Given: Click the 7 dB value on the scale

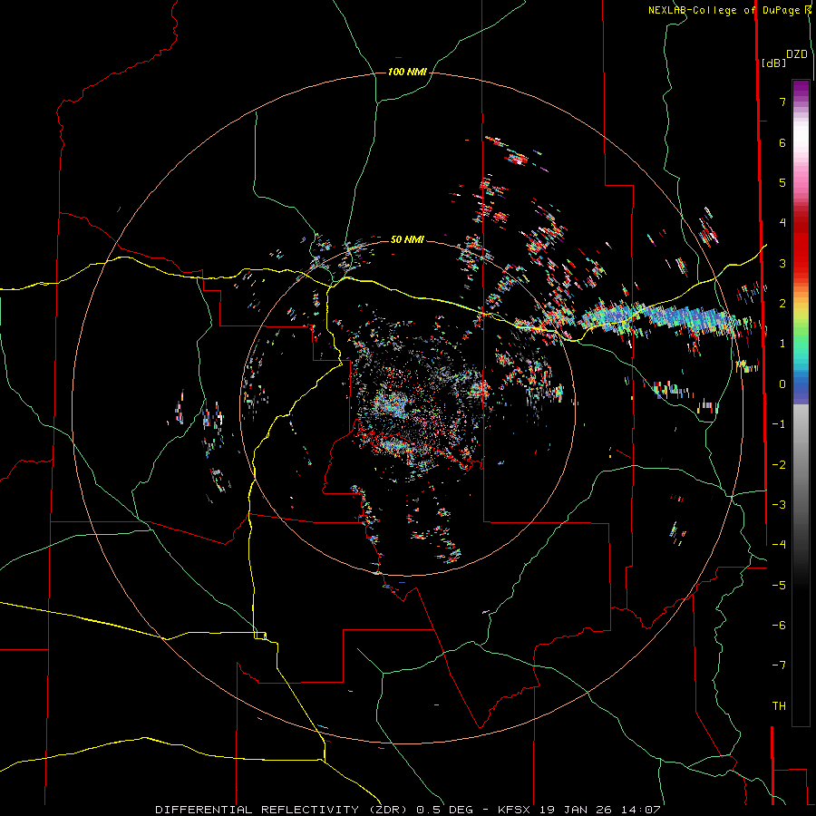Looking at the screenshot, I should click(x=782, y=102).
